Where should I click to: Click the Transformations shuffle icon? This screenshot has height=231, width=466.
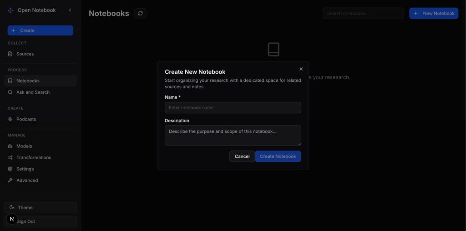(10, 157)
